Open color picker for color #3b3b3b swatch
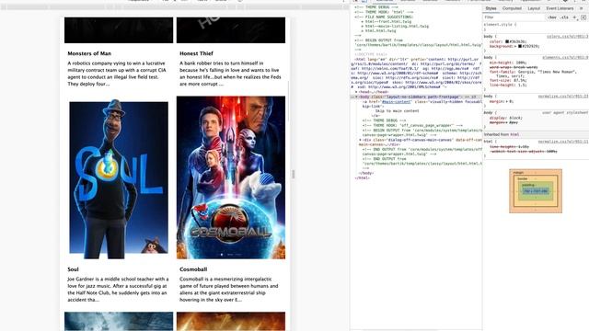Image resolution: width=589 pixels, height=331 pixels. tap(507, 41)
